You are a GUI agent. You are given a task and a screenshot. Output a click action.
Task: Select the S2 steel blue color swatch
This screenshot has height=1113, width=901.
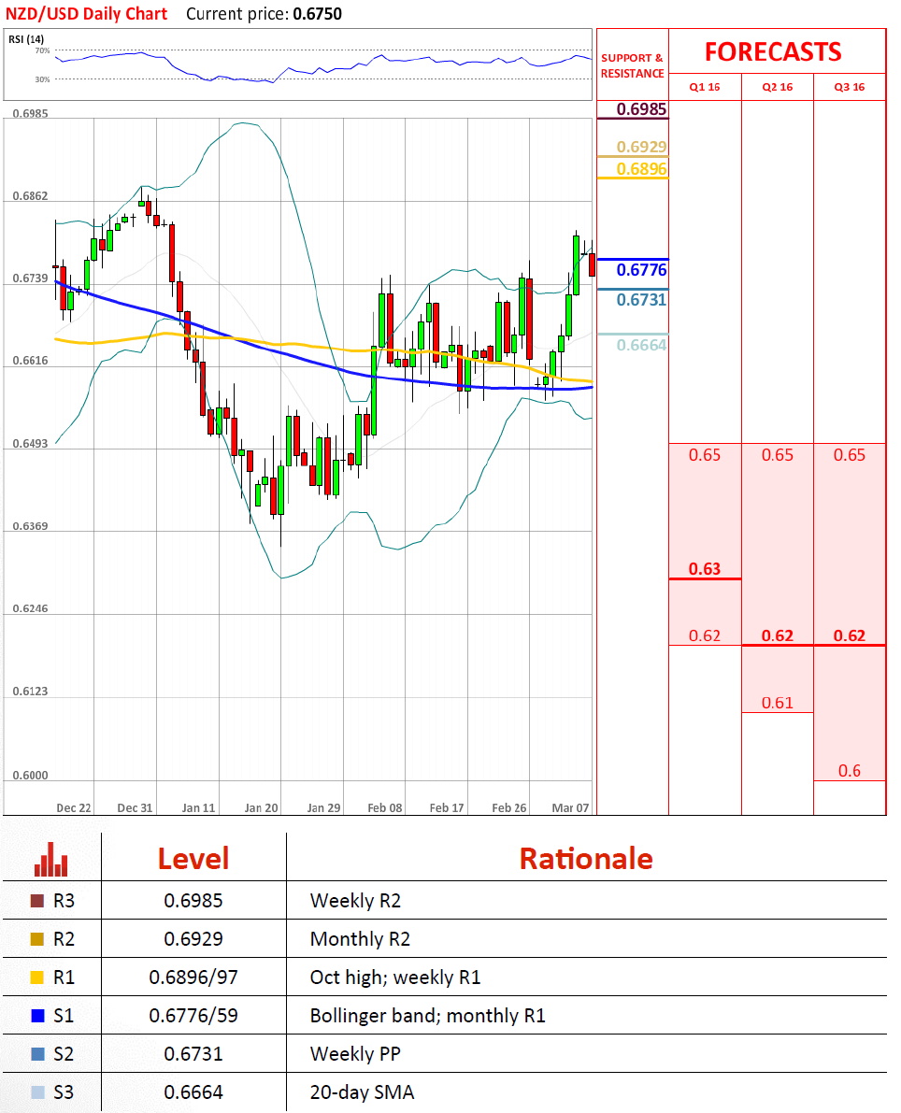click(37, 1054)
